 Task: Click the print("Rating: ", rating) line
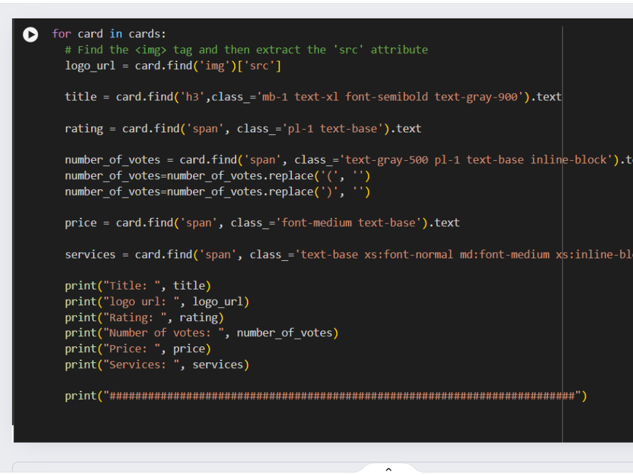[x=144, y=317]
